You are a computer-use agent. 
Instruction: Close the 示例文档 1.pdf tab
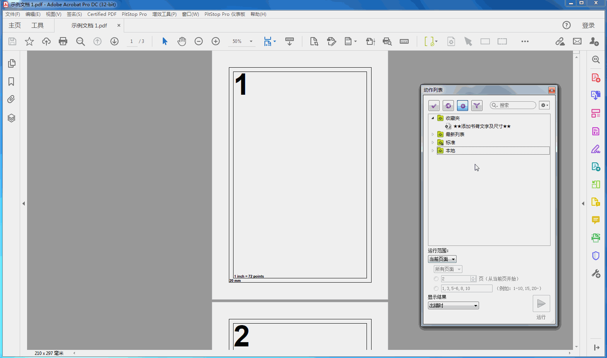point(119,26)
